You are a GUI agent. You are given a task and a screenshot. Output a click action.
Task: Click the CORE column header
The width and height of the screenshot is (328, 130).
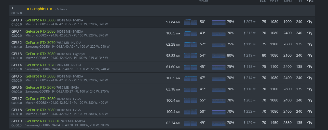click(x=274, y=1)
